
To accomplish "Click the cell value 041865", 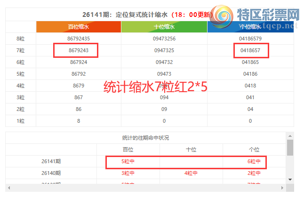I will point(250,62).
